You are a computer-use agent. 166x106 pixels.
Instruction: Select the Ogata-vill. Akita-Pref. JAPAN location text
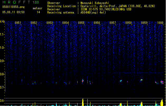tap(118, 6)
